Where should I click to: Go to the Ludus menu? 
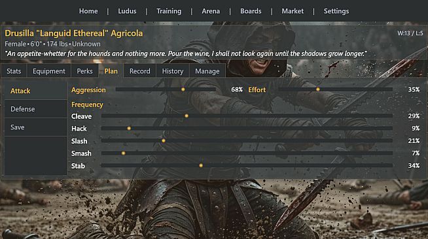coord(127,11)
